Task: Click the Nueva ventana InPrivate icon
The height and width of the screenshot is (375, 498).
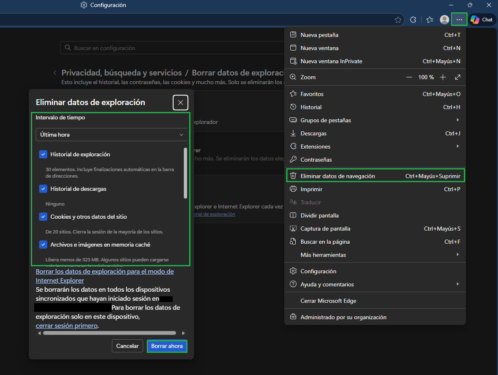Action: coord(293,61)
